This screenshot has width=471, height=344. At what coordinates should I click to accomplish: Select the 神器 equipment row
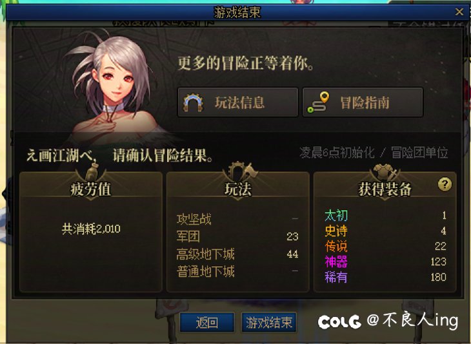coord(385,262)
